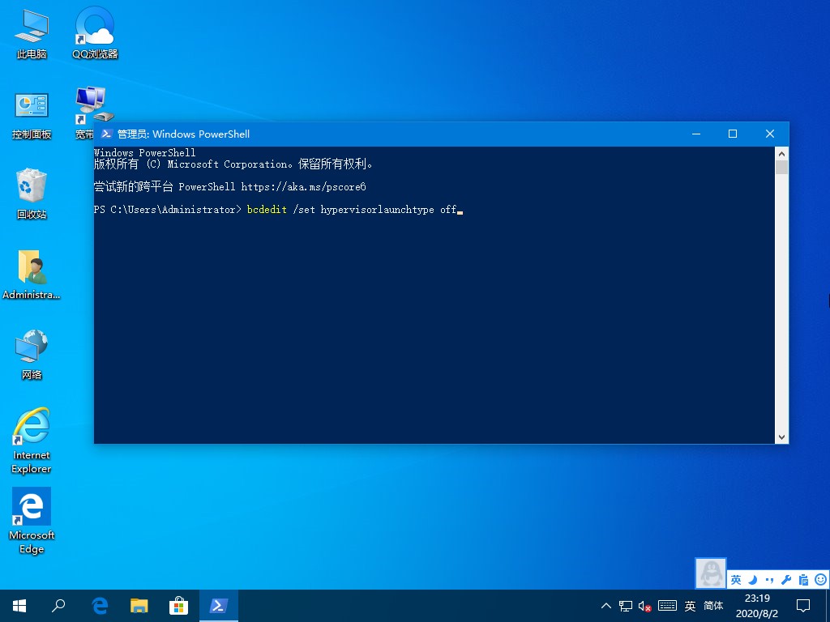Launch Internet Explorer from the desktop
The width and height of the screenshot is (830, 622).
pos(31,425)
